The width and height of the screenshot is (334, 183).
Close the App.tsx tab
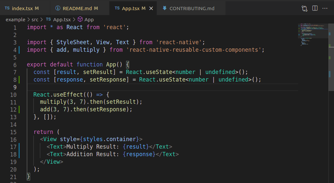click(151, 8)
